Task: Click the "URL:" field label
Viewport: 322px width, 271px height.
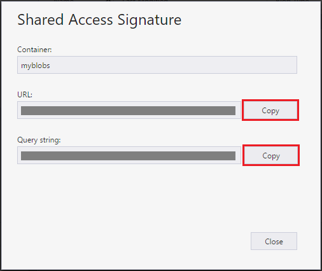Action: 25,95
